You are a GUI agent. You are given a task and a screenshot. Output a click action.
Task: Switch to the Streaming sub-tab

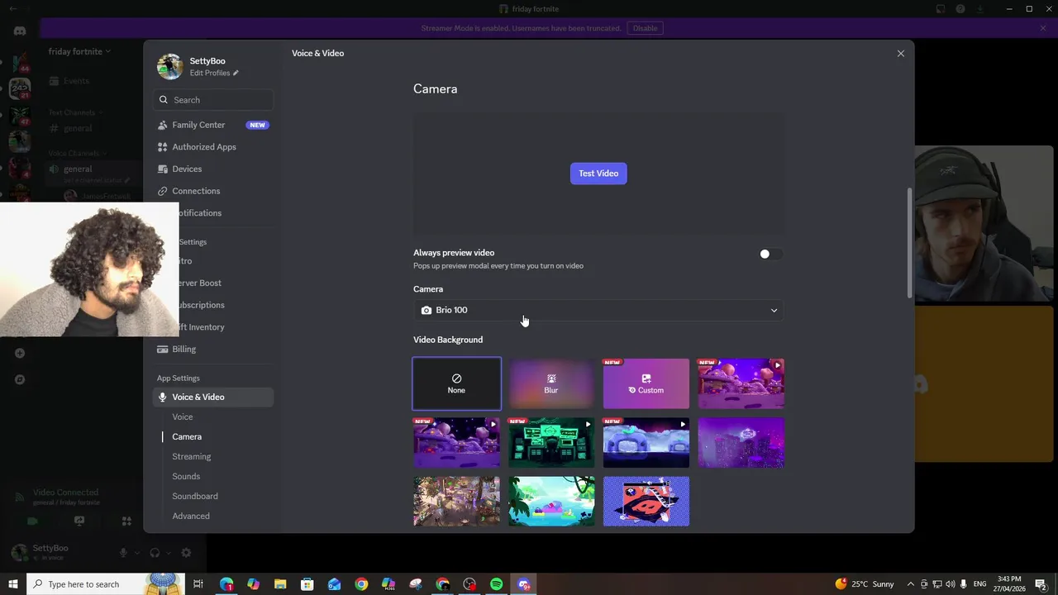pyautogui.click(x=192, y=456)
